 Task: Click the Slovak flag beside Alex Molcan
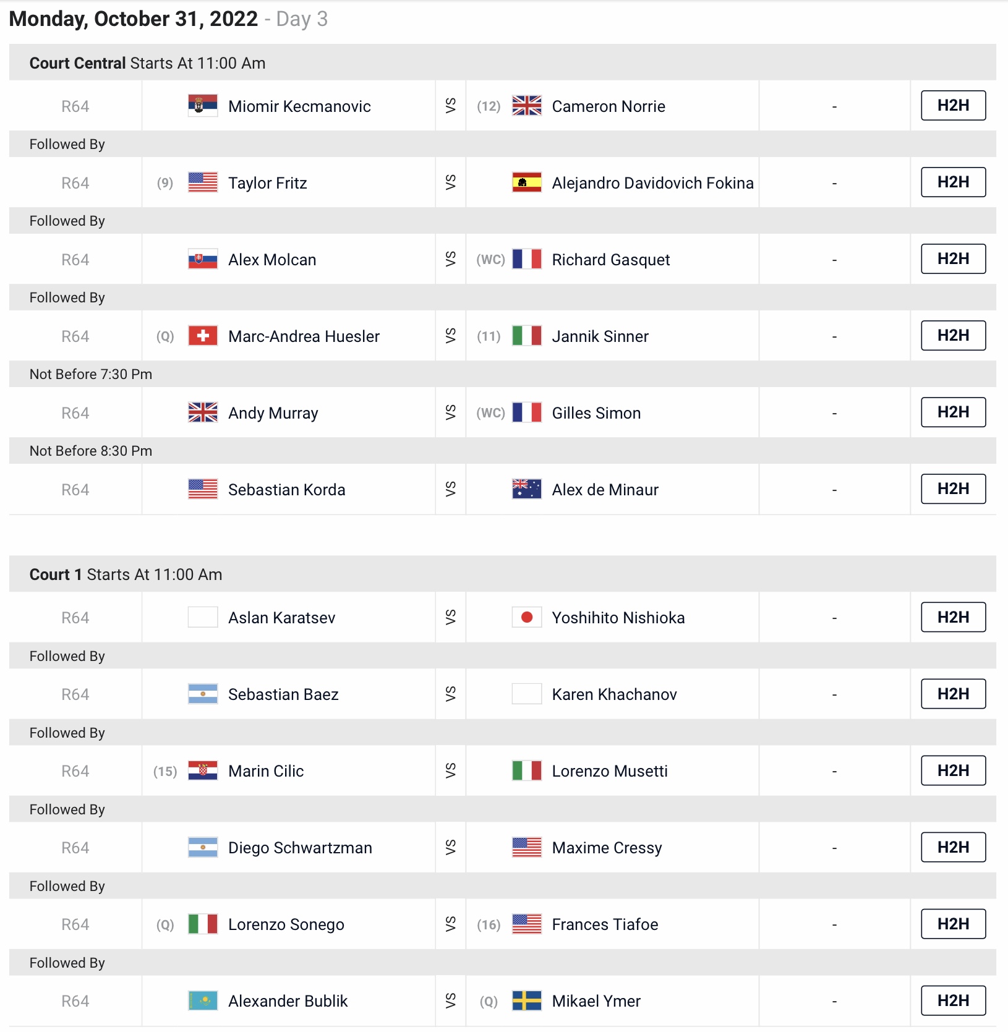[x=203, y=259]
